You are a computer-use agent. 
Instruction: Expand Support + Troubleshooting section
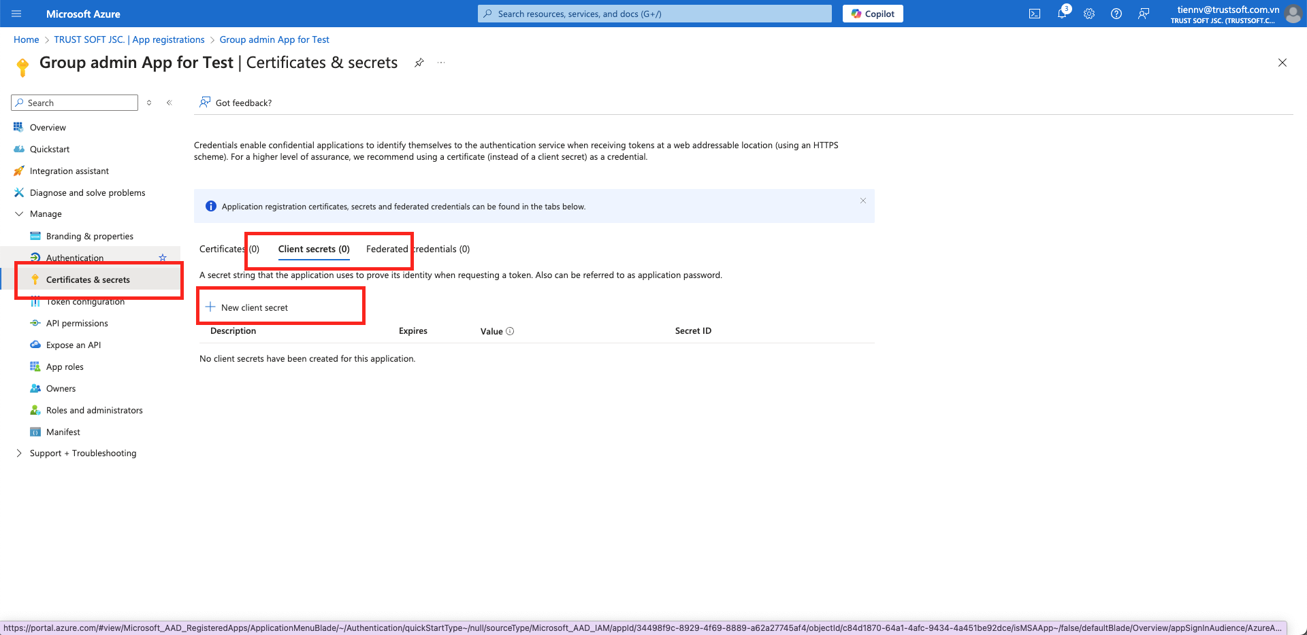(x=19, y=453)
